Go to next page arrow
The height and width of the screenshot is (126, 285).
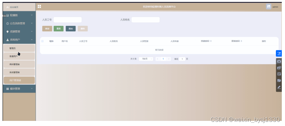(169, 59)
